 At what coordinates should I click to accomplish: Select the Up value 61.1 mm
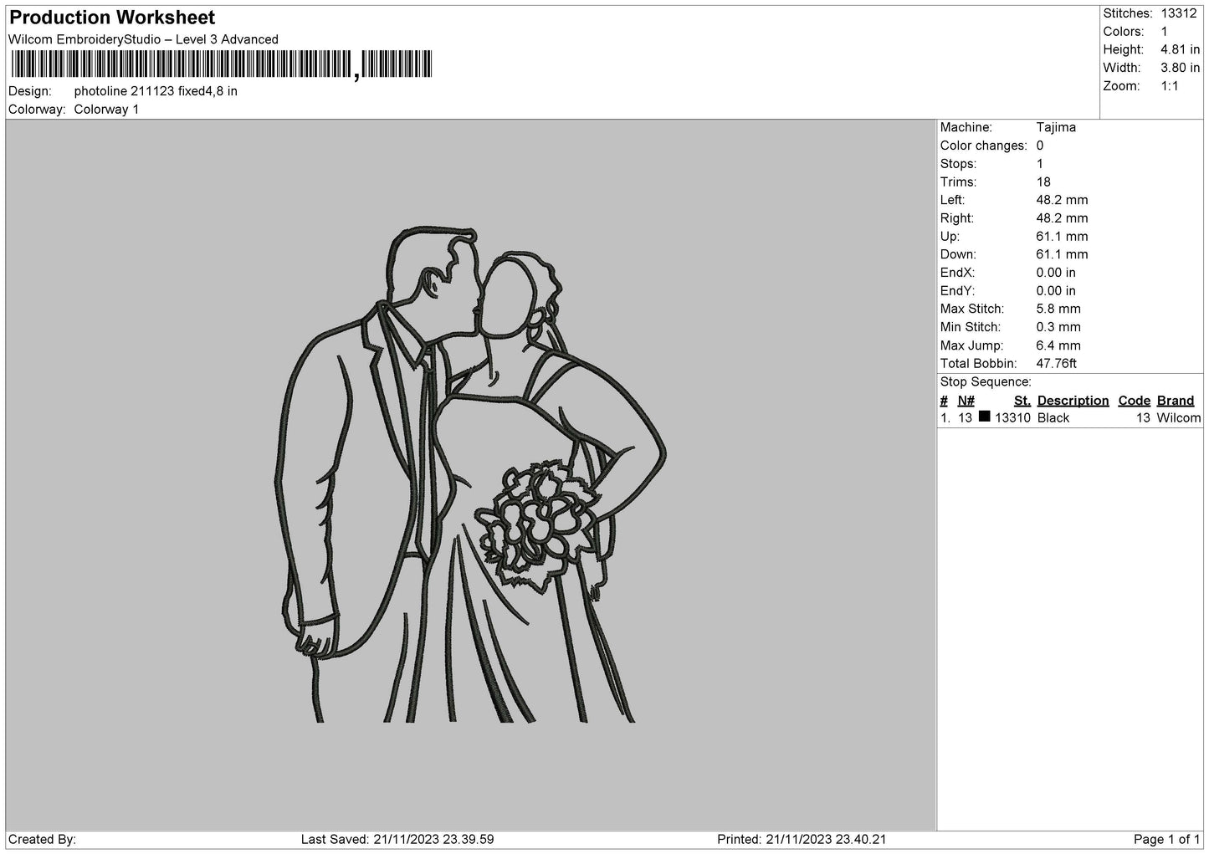pos(1062,236)
